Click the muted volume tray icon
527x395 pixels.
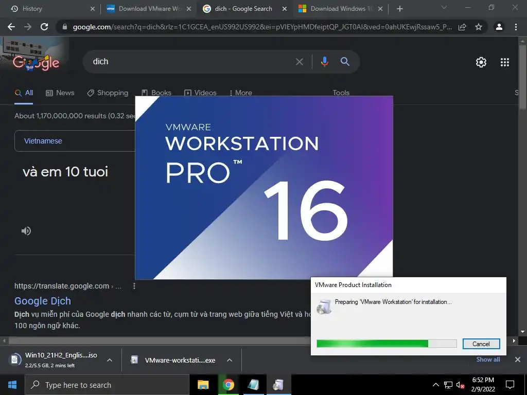[460, 385]
